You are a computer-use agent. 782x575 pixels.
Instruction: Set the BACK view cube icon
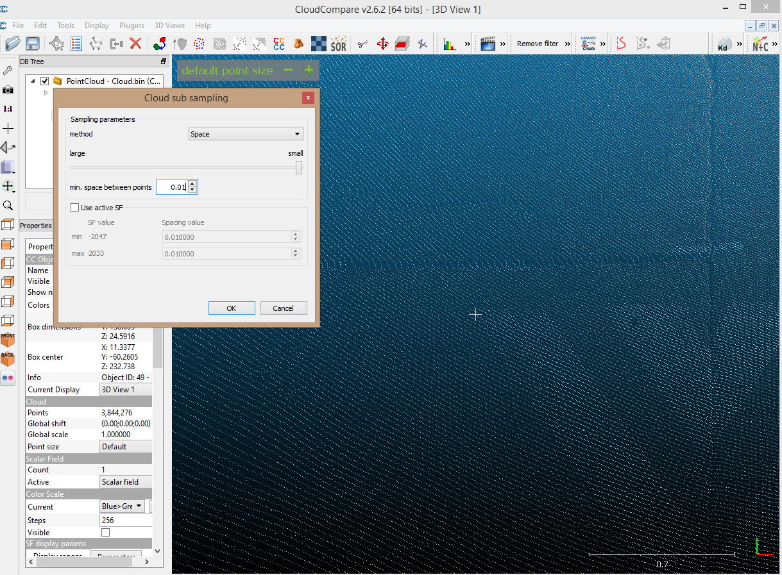tap(8, 359)
